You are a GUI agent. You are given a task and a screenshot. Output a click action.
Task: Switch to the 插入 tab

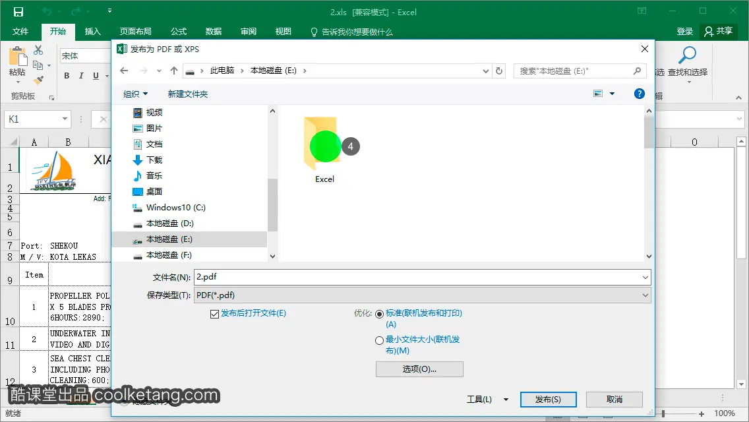pos(93,32)
